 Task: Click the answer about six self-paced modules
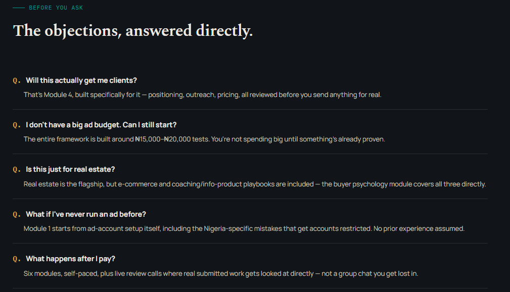(221, 273)
